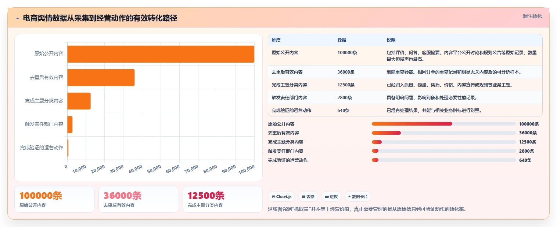Click the table cell 36000条
557x227 pixels.
[346, 72]
